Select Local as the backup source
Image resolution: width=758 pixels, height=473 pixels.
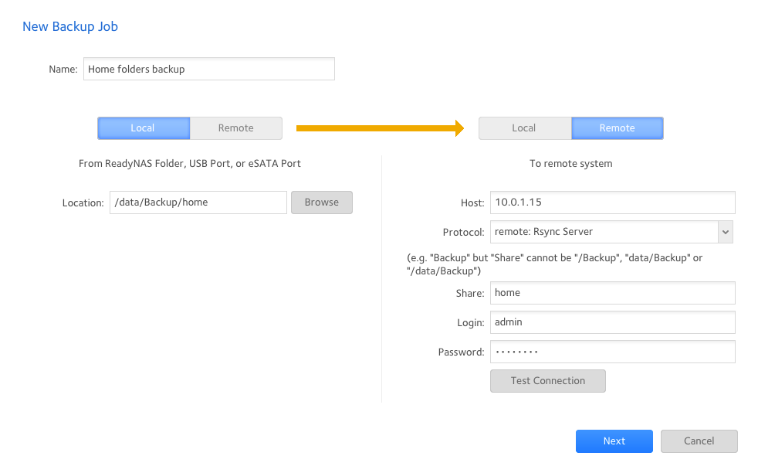[144, 128]
